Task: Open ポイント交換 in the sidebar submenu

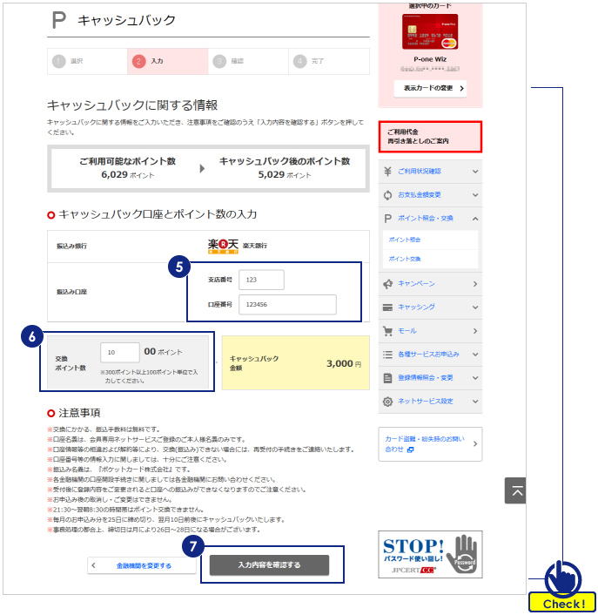Action: [x=405, y=259]
